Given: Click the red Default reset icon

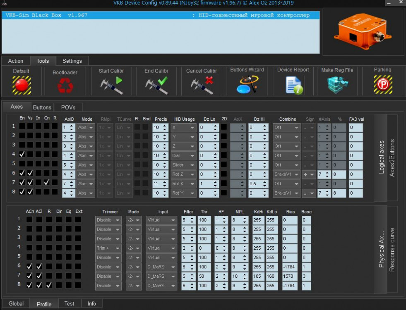Looking at the screenshot, I should (21, 85).
